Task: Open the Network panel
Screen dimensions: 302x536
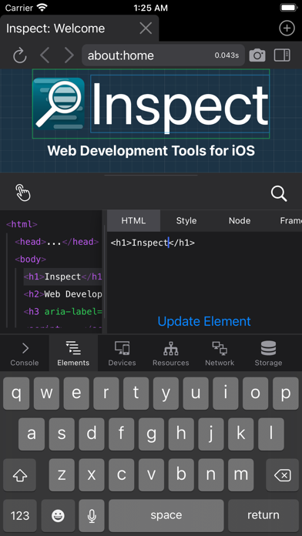Action: coord(220,353)
